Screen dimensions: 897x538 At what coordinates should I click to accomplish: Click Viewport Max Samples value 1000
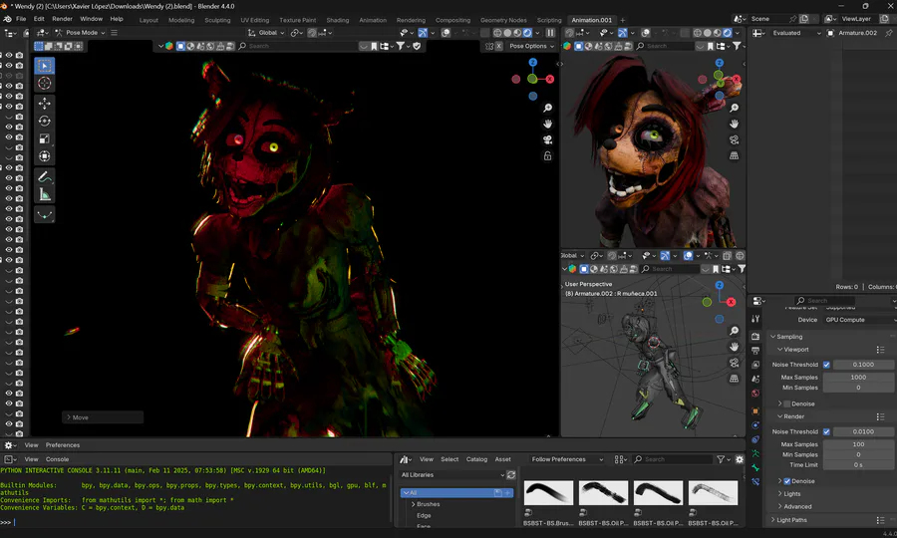857,378
